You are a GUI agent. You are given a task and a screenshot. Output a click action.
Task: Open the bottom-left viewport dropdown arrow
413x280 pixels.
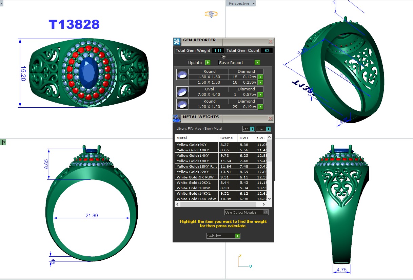point(4,143)
